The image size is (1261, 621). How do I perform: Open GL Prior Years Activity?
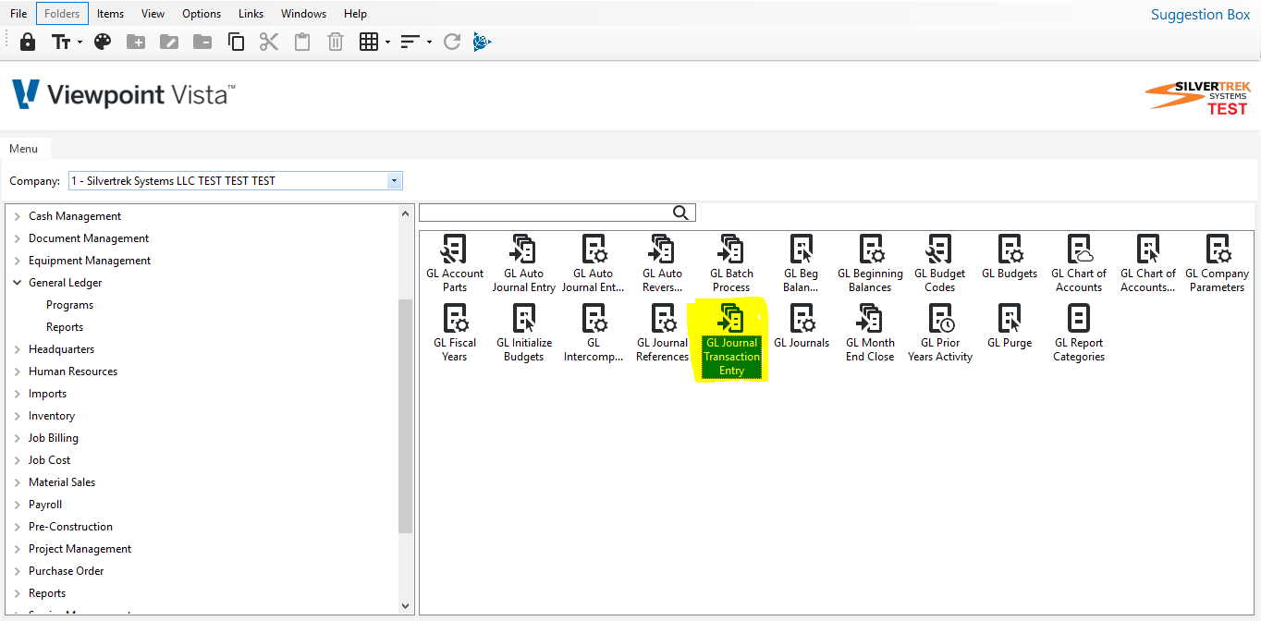940,333
